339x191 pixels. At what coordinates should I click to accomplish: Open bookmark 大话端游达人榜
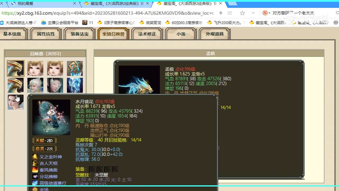tap(19, 23)
